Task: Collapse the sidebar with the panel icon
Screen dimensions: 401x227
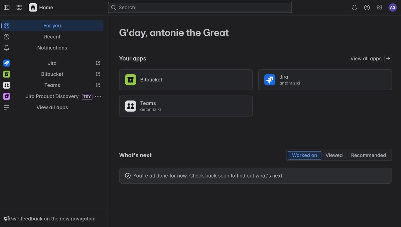Action: 7,7
